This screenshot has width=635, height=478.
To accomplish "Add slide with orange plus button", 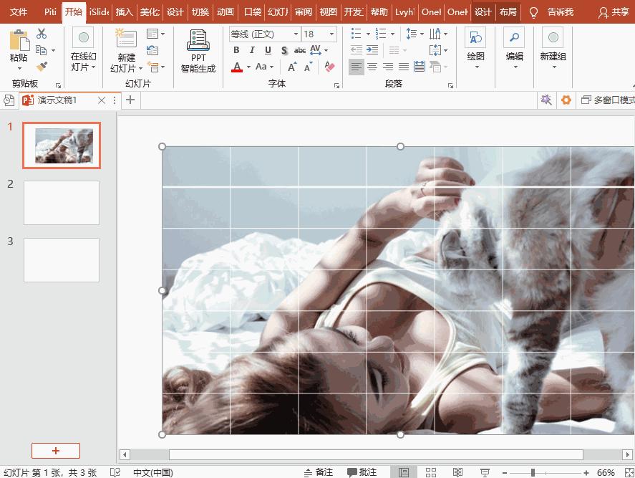I will pyautogui.click(x=56, y=451).
